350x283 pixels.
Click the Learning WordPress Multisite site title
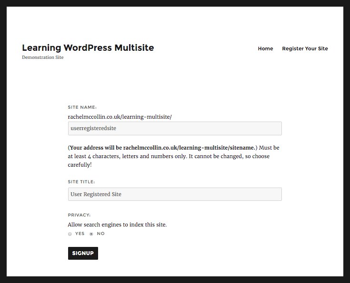click(x=88, y=47)
